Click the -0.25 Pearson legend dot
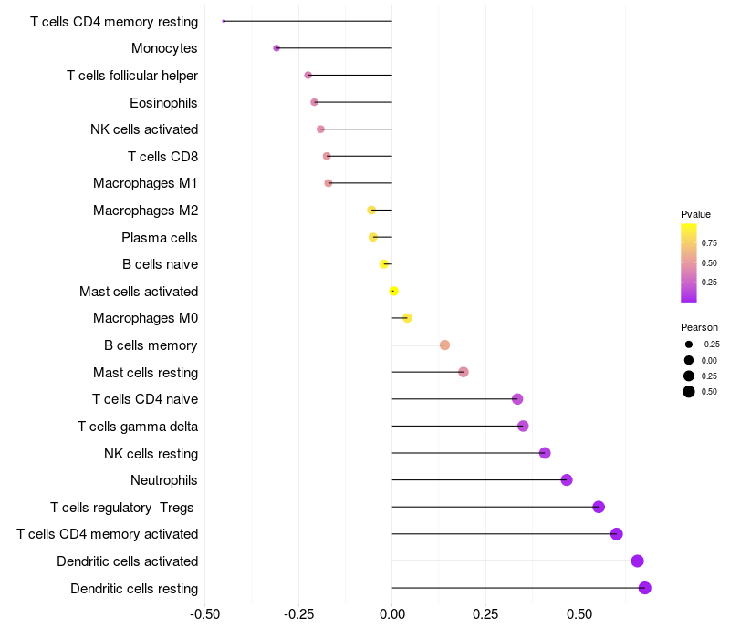This screenshot has height=638, width=730. click(x=689, y=345)
